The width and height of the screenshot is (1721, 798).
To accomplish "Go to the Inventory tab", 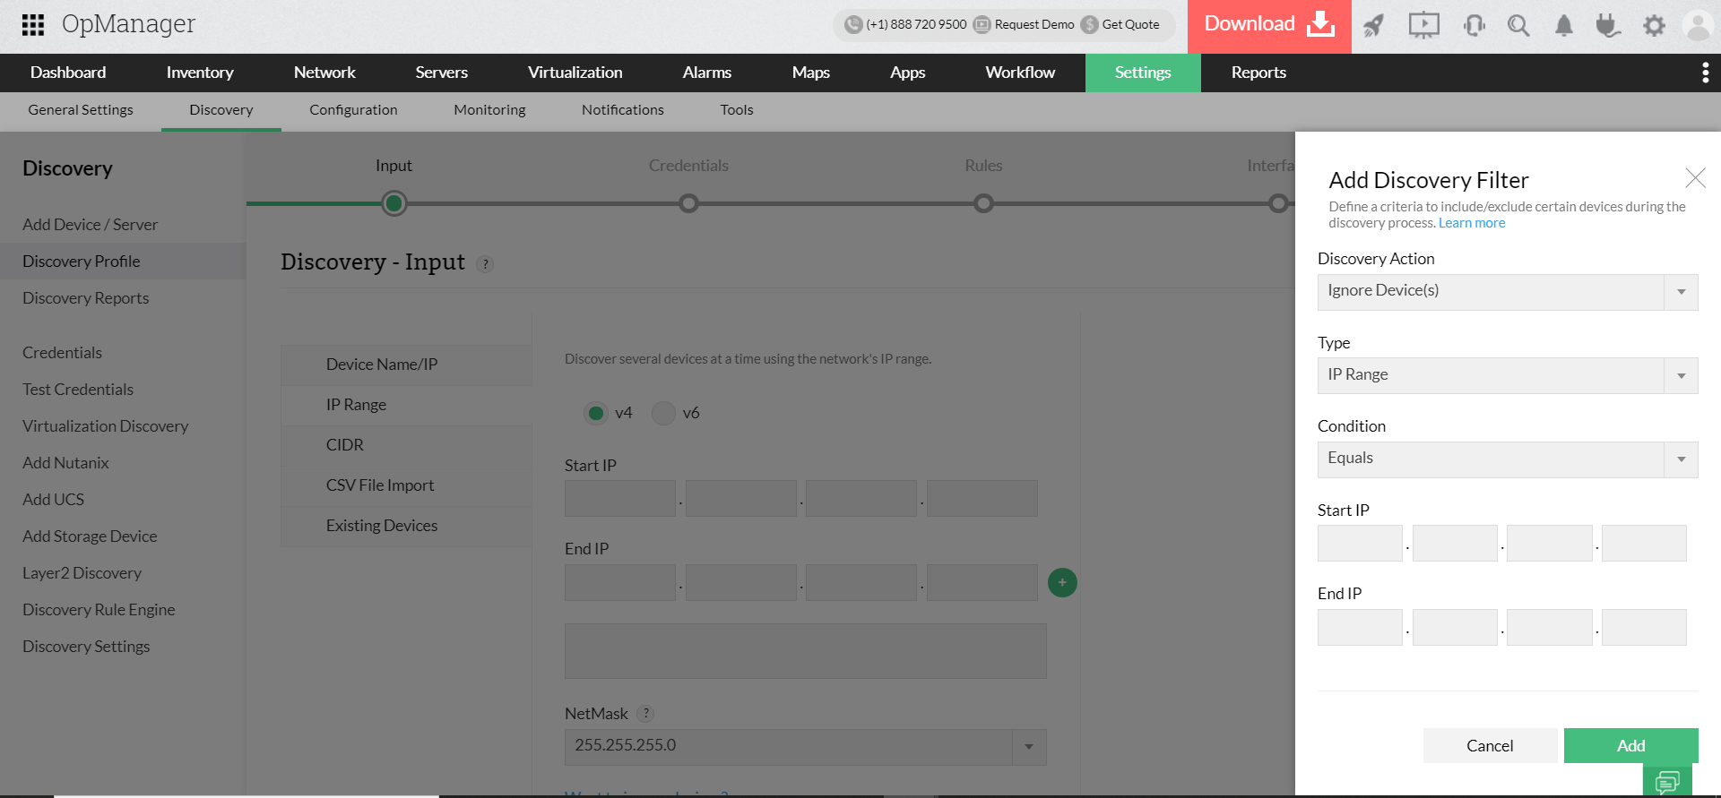I will coord(200,73).
